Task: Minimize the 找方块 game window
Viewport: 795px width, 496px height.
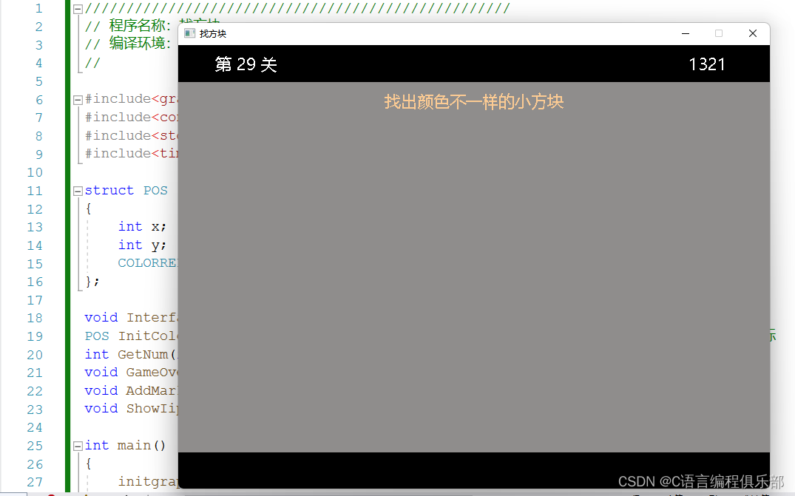Action: [x=686, y=33]
